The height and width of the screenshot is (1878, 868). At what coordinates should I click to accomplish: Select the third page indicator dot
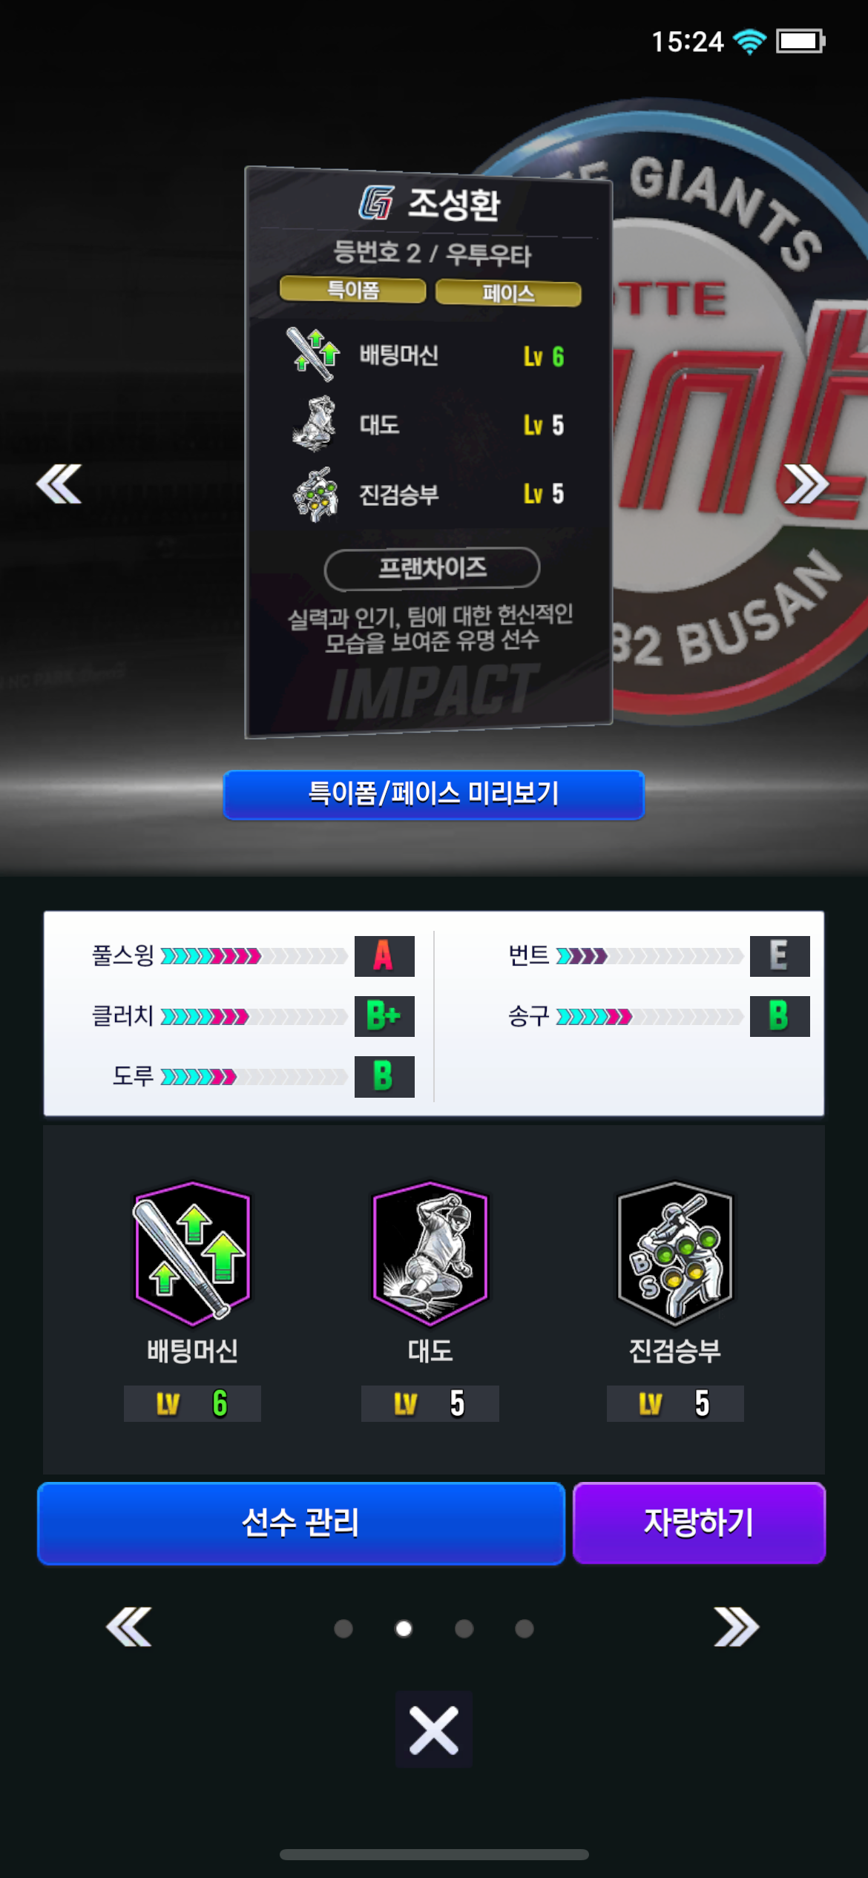pos(464,1628)
